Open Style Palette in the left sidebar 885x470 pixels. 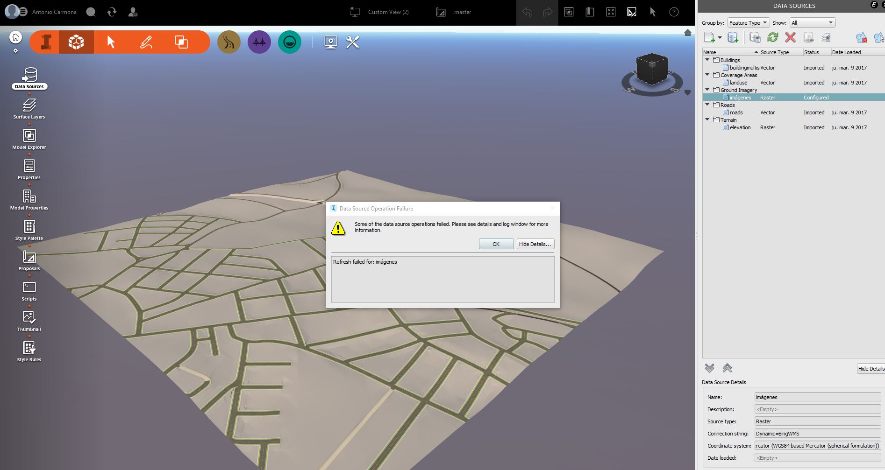29,230
